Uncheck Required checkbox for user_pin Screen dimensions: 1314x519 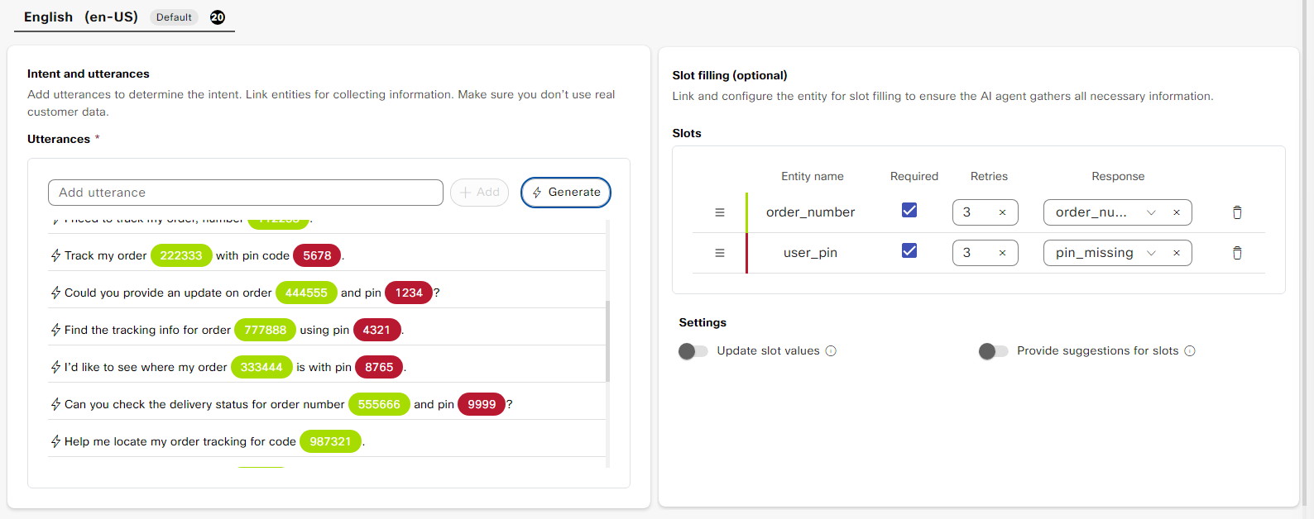click(909, 250)
